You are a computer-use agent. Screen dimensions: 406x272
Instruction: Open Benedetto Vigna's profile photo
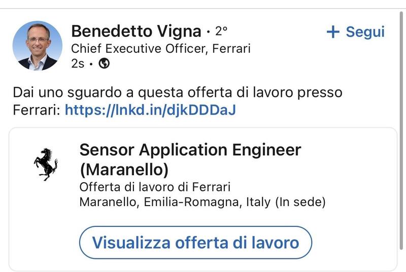point(37,46)
